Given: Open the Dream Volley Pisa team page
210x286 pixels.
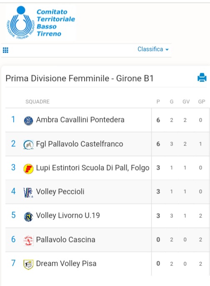Looking at the screenshot, I should pos(66,263).
